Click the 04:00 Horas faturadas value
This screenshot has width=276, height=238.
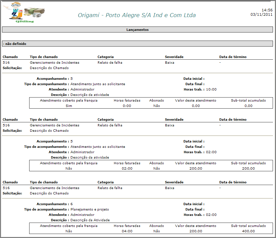click(127, 231)
